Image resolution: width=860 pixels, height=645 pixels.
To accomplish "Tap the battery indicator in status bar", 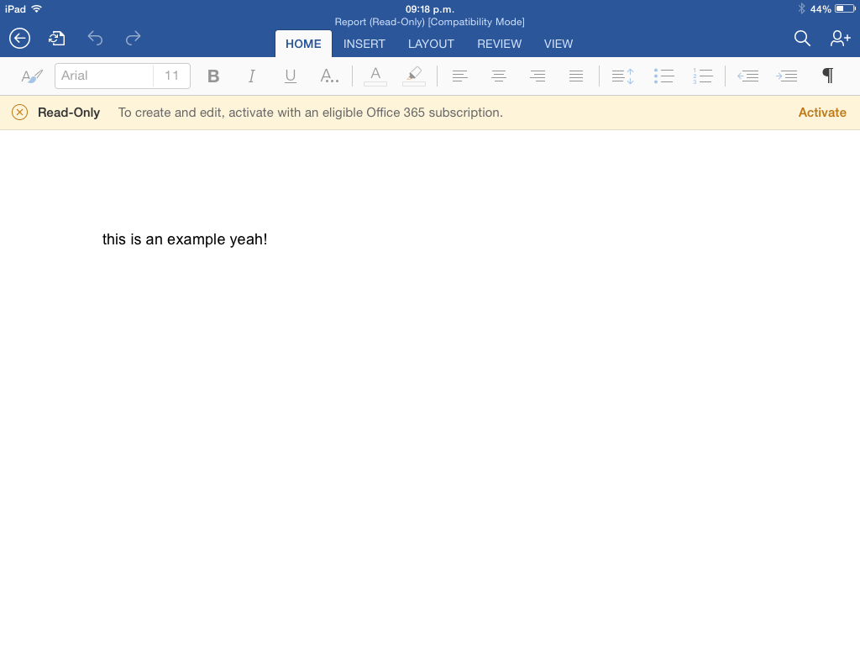I will pos(845,8).
